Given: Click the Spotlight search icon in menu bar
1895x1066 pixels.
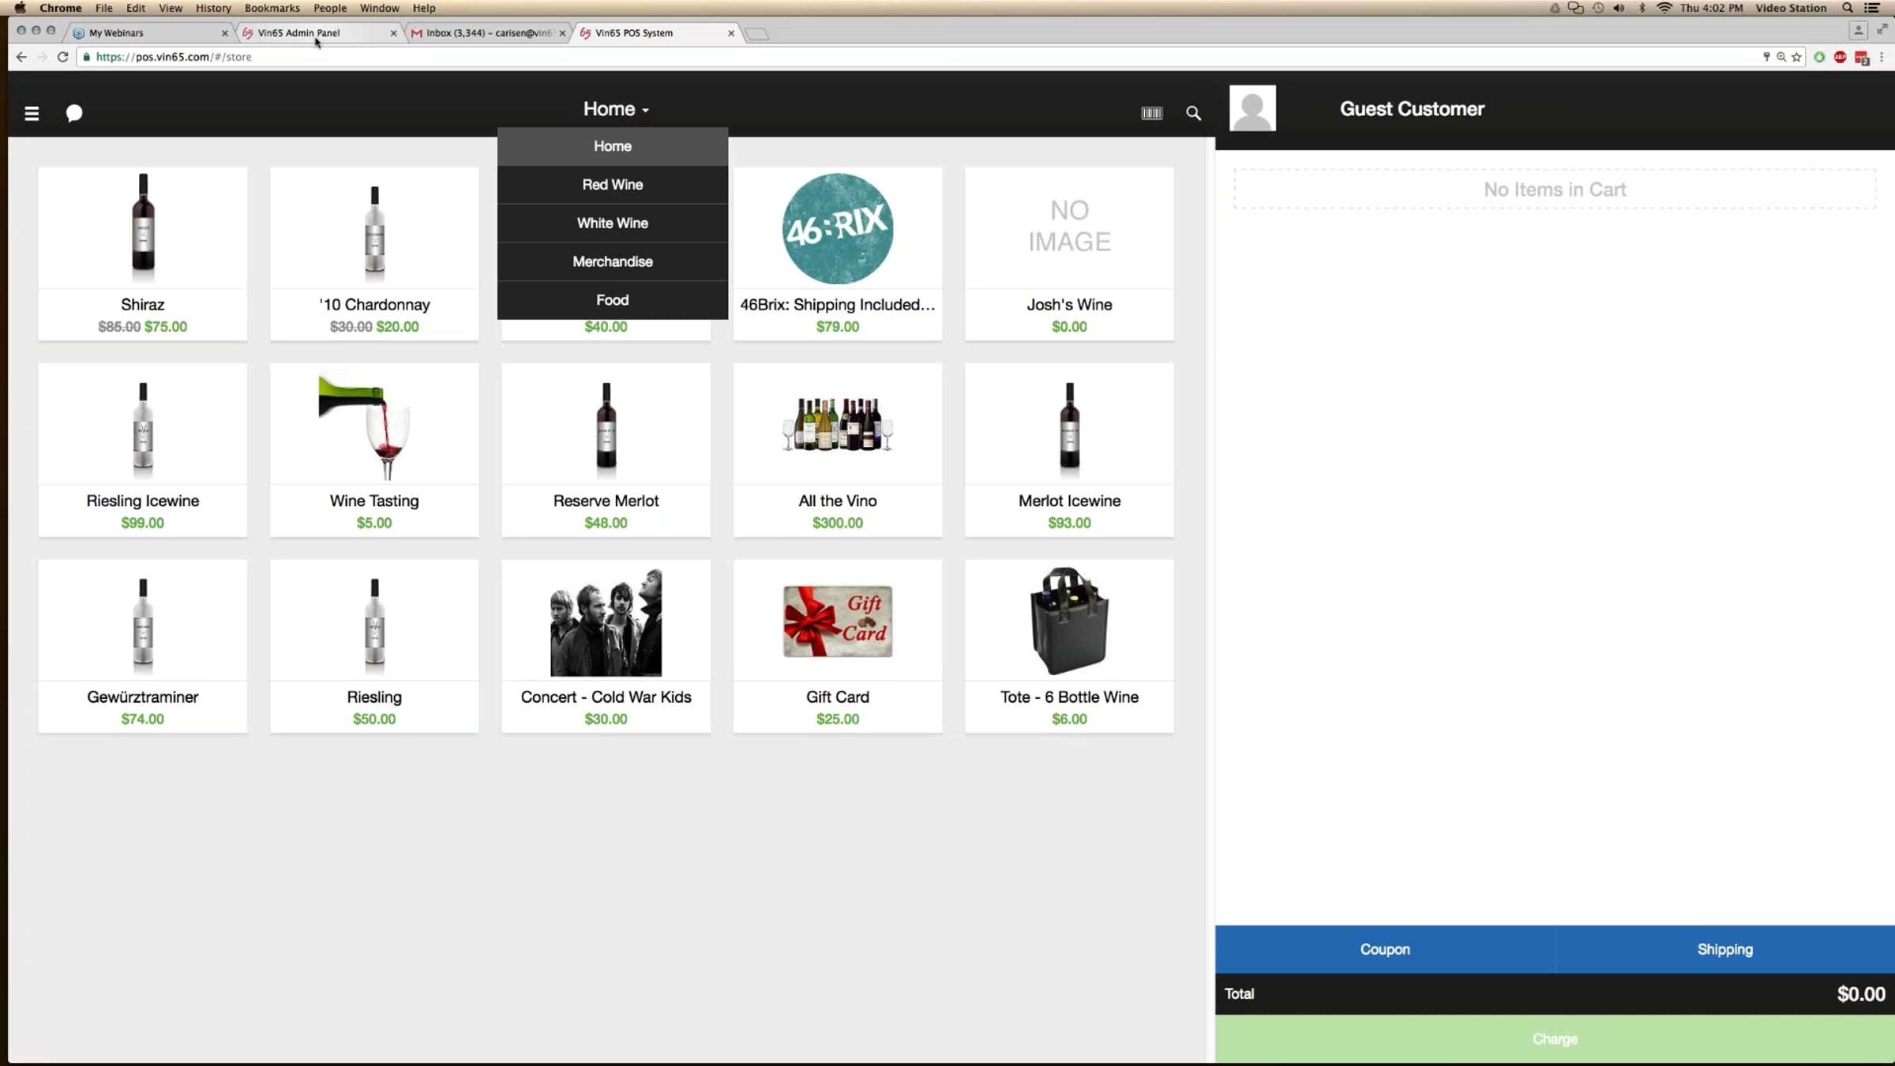Looking at the screenshot, I should tap(1848, 8).
